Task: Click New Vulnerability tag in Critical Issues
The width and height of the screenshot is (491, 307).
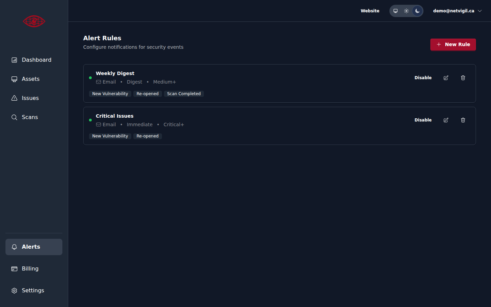Action: pyautogui.click(x=110, y=136)
